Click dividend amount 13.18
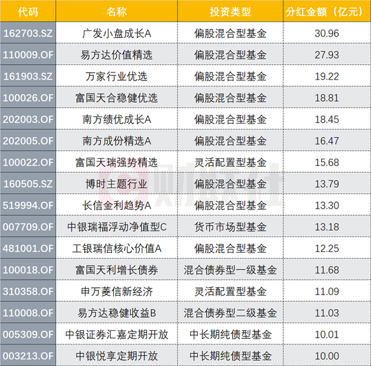The image size is (371, 366). click(326, 227)
